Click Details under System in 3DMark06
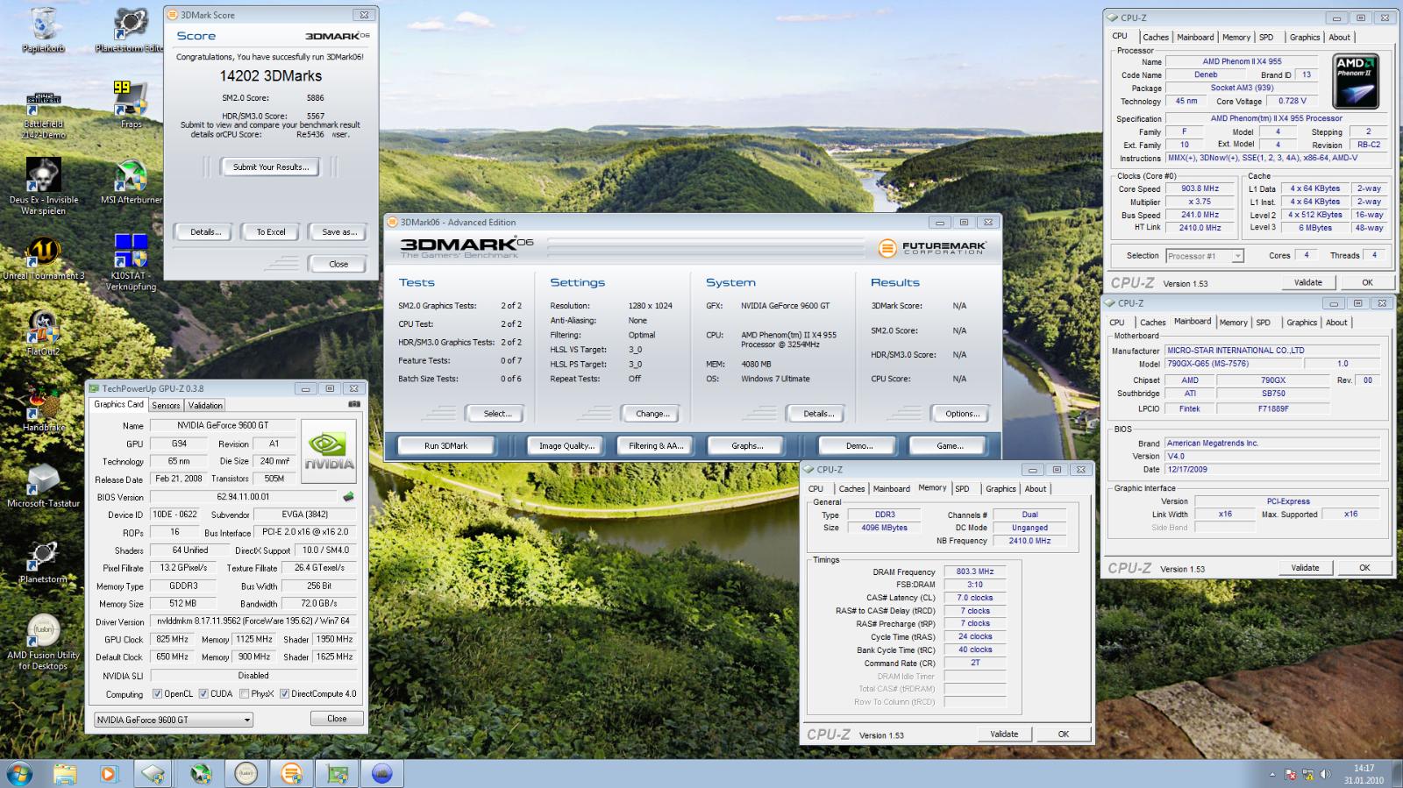Viewport: 1403px width, 788px height. pyautogui.click(x=818, y=414)
